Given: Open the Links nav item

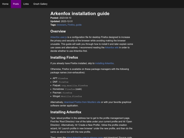Looking at the screenshot, I should coord(26,4).
